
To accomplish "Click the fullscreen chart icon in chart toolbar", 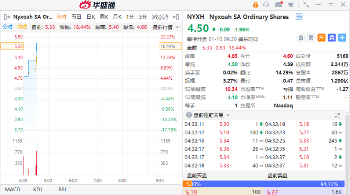I will (165, 17).
